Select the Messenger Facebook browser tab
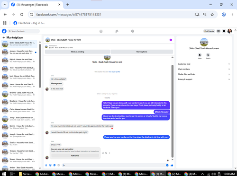 click(x=36, y=5)
